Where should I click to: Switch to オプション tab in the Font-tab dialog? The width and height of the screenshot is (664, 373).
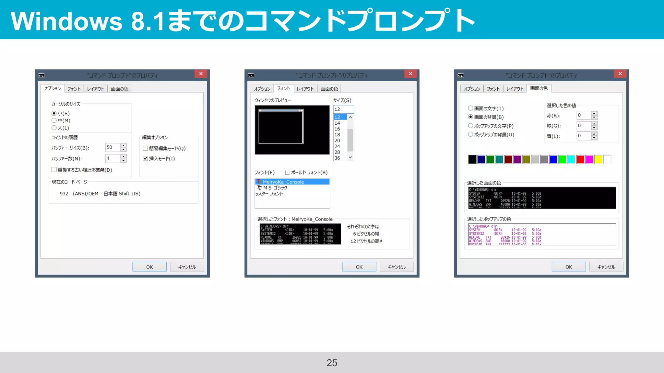[262, 89]
